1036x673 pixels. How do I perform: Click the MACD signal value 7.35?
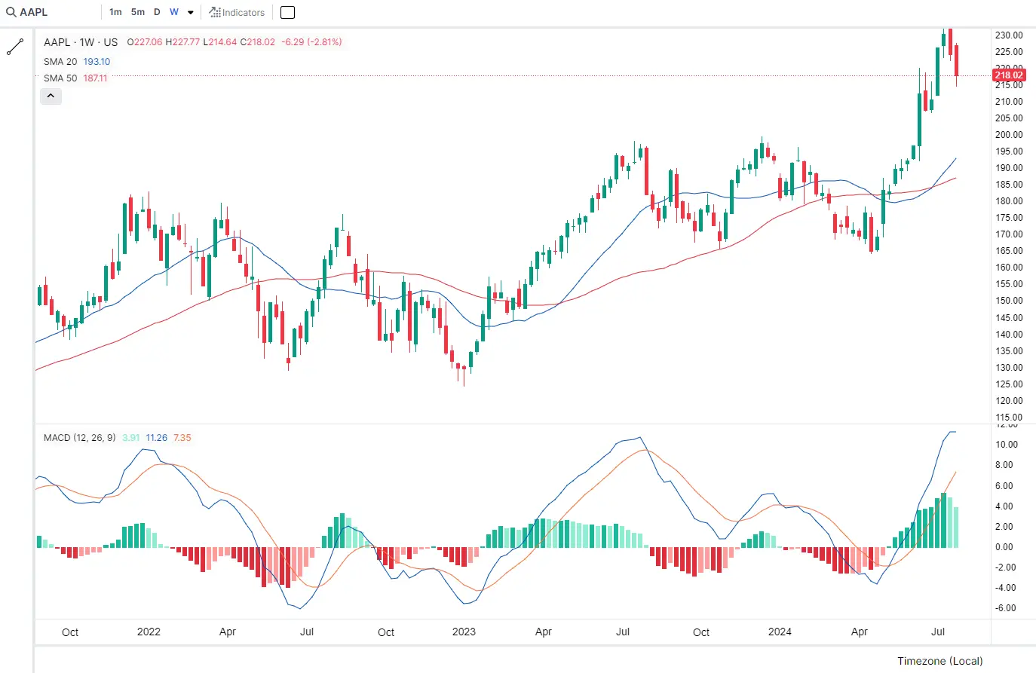tap(182, 438)
